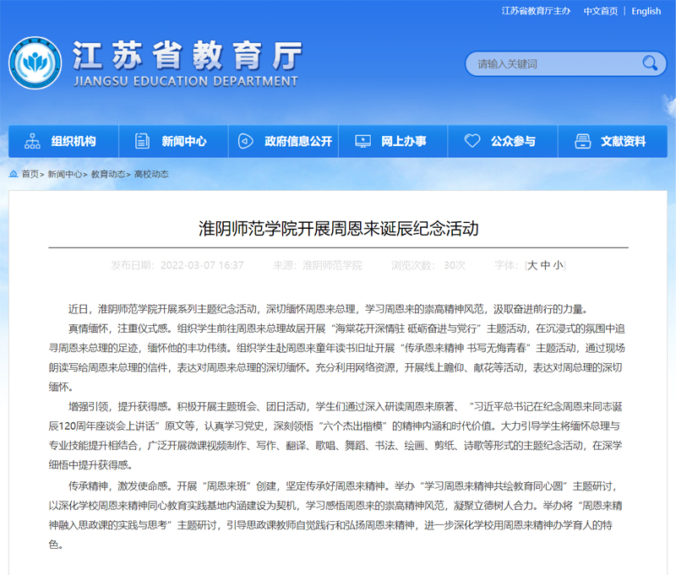This screenshot has height=575, width=676.
Task: Click the paragraph starting 传承精神，激发使命感
Action: (335, 515)
